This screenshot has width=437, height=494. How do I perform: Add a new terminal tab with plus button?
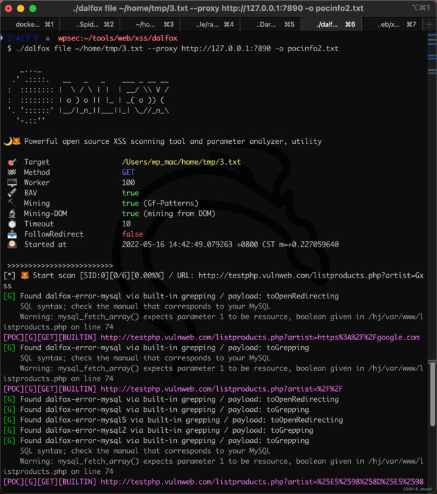429,24
